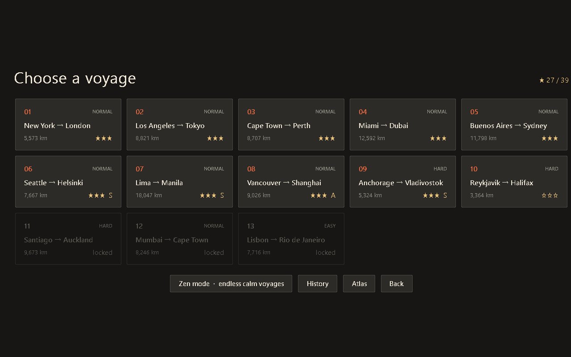Click the 3,364 km distance text
The image size is (571, 357).
pos(482,195)
